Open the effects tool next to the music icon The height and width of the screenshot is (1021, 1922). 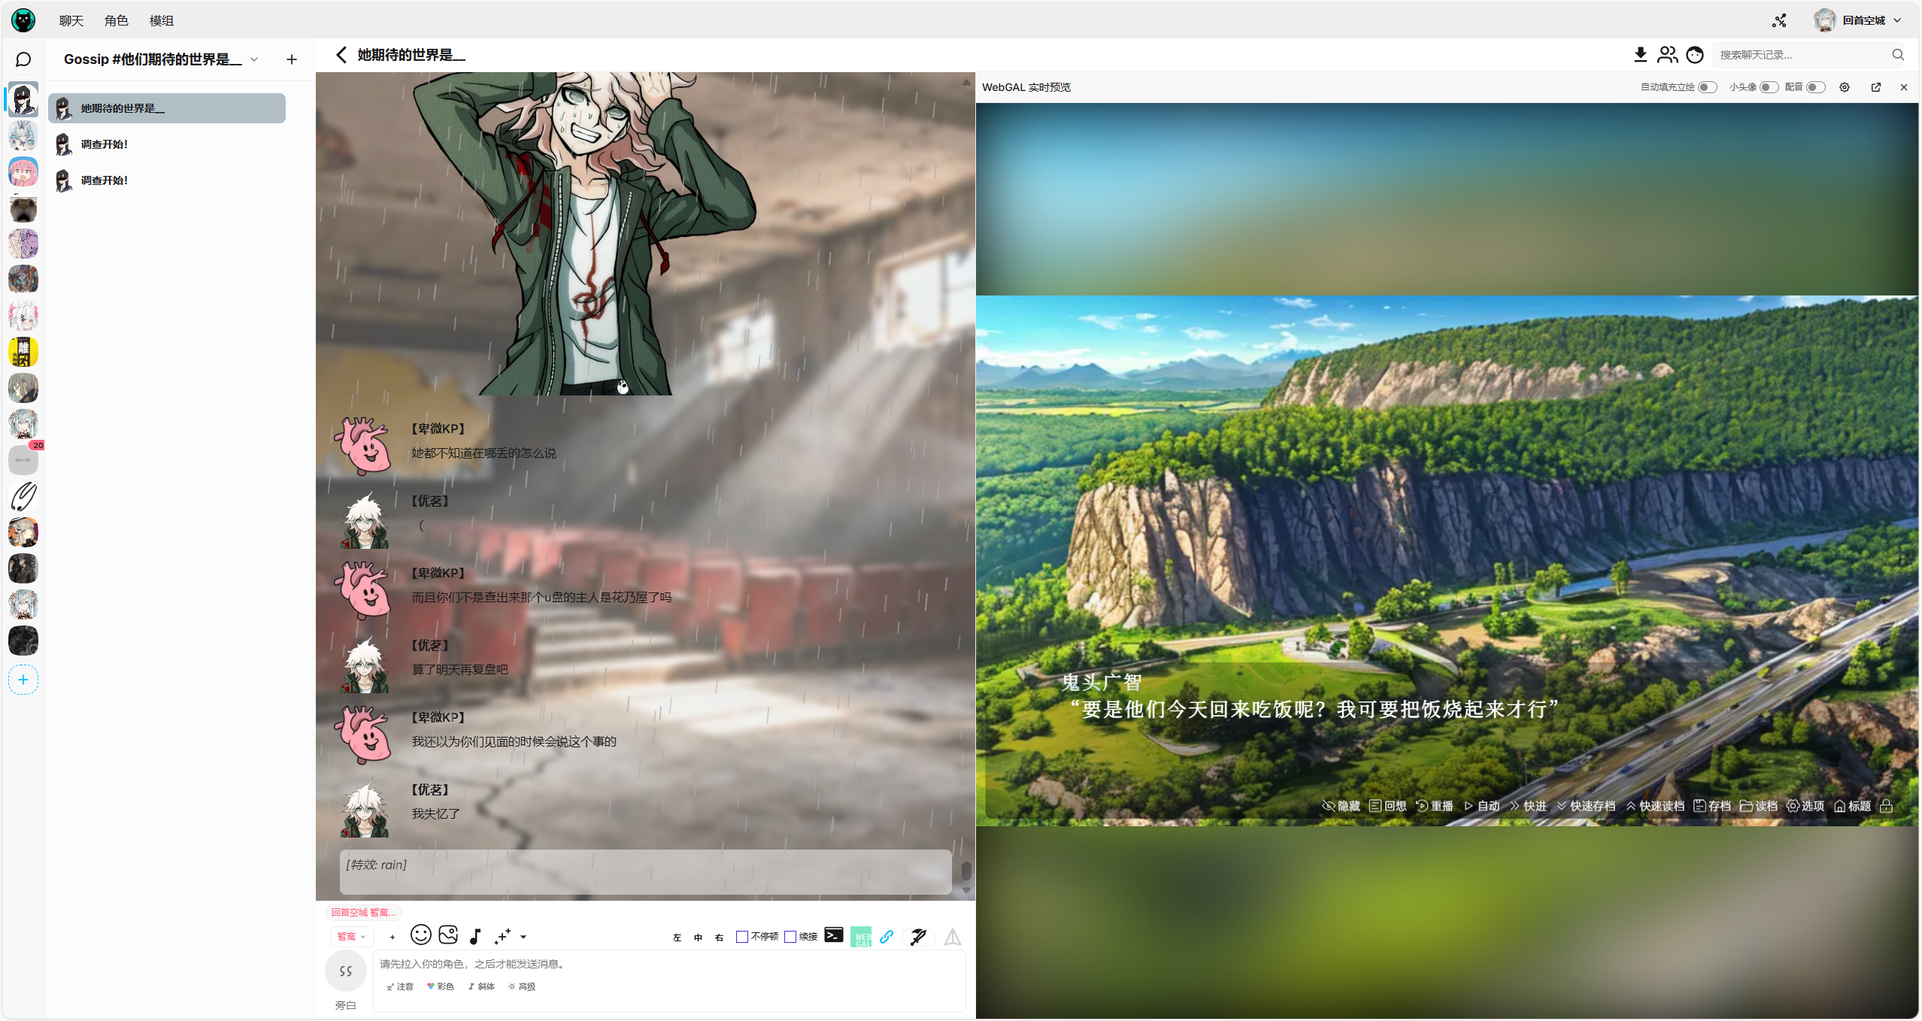click(503, 936)
